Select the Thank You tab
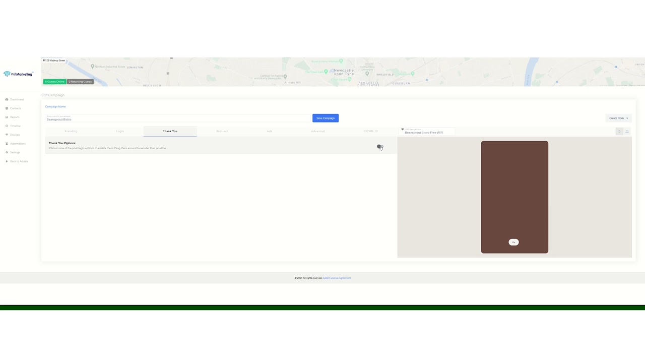Screen dimensions: 645x363 pos(170,131)
